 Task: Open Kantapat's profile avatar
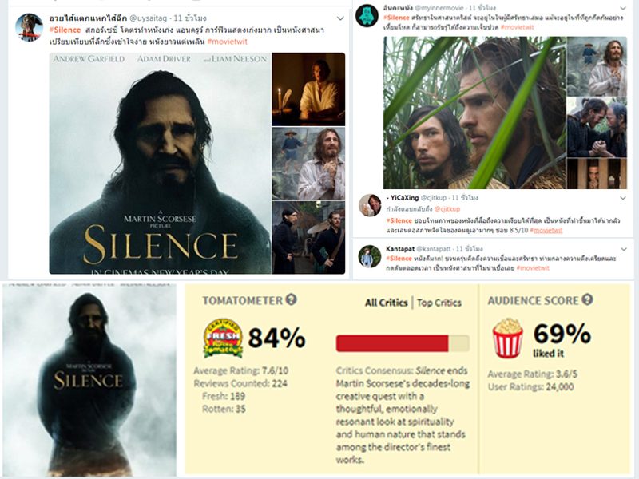(x=370, y=256)
